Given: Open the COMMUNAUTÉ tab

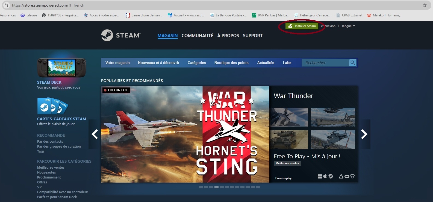Looking at the screenshot, I should click(x=198, y=36).
